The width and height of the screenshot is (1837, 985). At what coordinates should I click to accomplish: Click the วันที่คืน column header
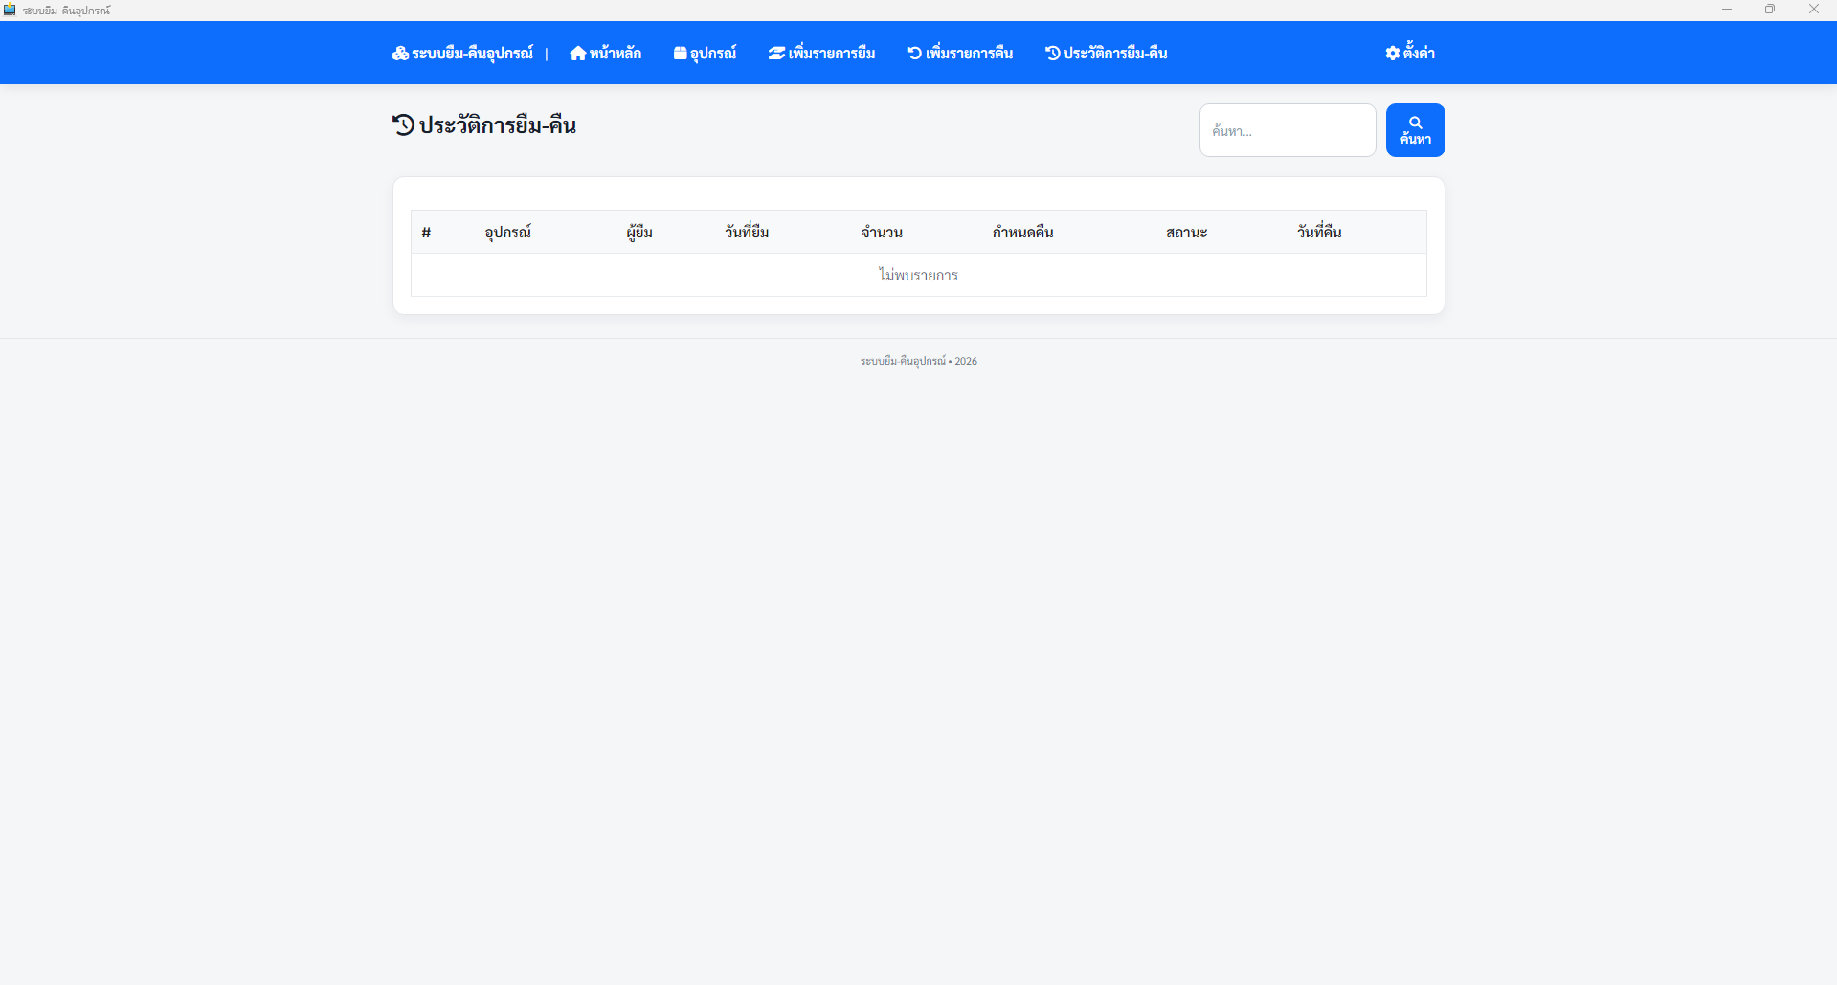tap(1318, 233)
